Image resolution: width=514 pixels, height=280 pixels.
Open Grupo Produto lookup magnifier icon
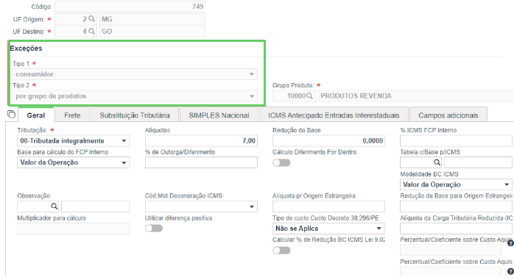point(309,96)
